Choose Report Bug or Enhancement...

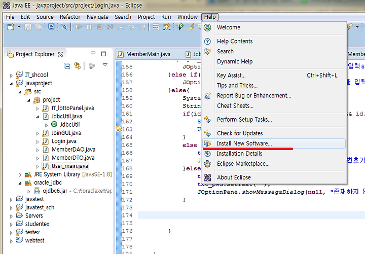pos(274,96)
